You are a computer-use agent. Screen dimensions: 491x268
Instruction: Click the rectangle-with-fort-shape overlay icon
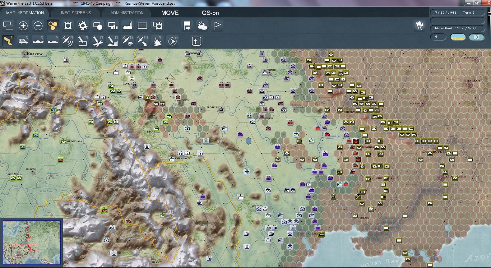158,25
